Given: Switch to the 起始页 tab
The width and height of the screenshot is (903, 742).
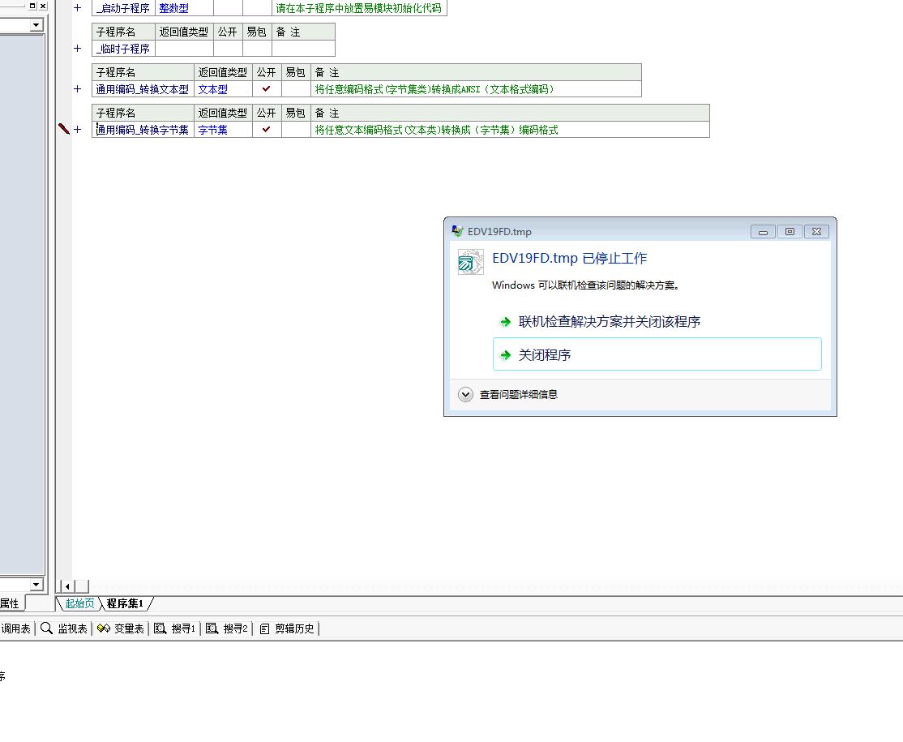Looking at the screenshot, I should pyautogui.click(x=79, y=603).
